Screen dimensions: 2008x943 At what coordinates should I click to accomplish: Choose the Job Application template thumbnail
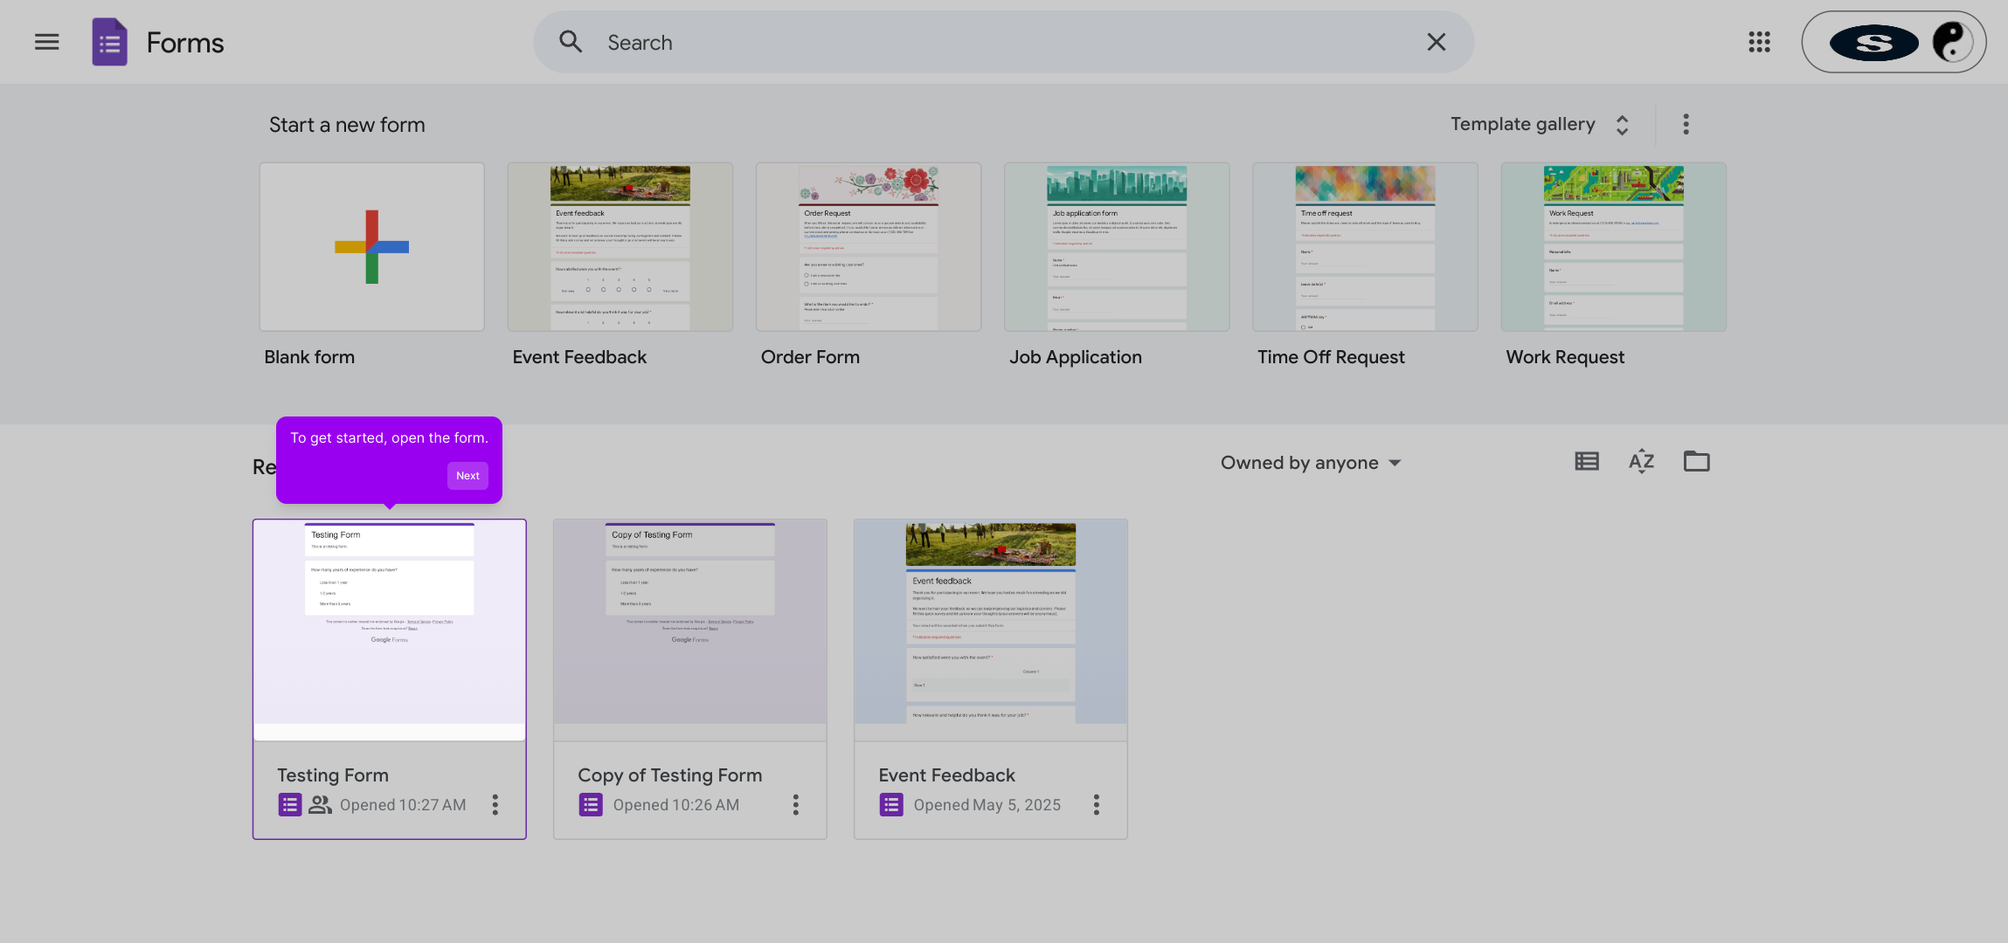coord(1117,247)
